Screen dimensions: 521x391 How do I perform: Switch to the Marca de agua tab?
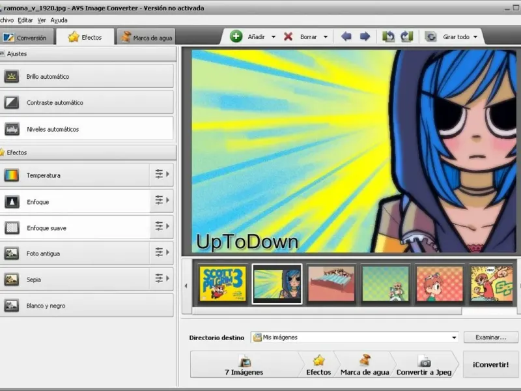click(x=146, y=38)
